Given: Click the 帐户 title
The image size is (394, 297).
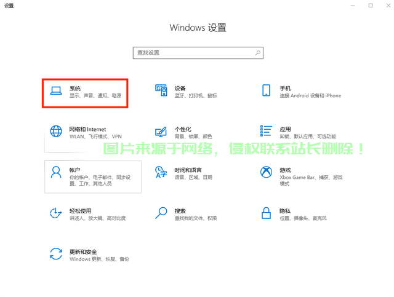Looking at the screenshot, I should [x=74, y=170].
